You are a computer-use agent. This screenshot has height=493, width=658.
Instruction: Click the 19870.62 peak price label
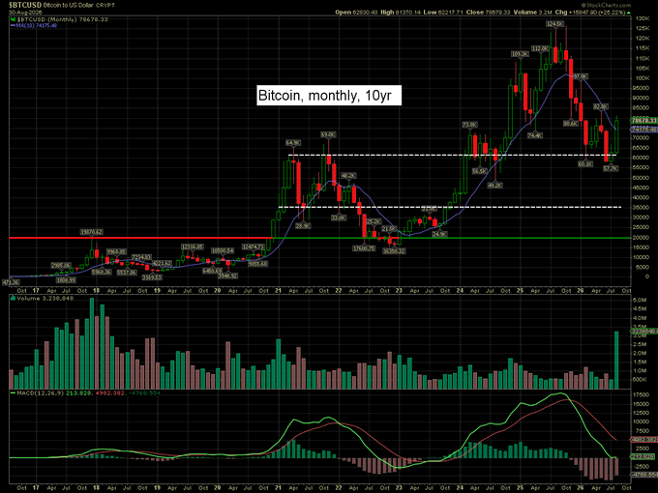pyautogui.click(x=92, y=232)
